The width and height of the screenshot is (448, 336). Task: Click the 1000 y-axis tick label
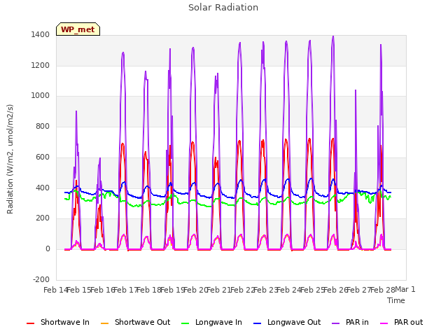[41, 96]
